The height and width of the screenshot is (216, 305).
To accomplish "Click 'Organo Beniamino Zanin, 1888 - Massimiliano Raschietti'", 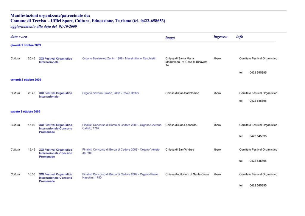I will (119, 58).
